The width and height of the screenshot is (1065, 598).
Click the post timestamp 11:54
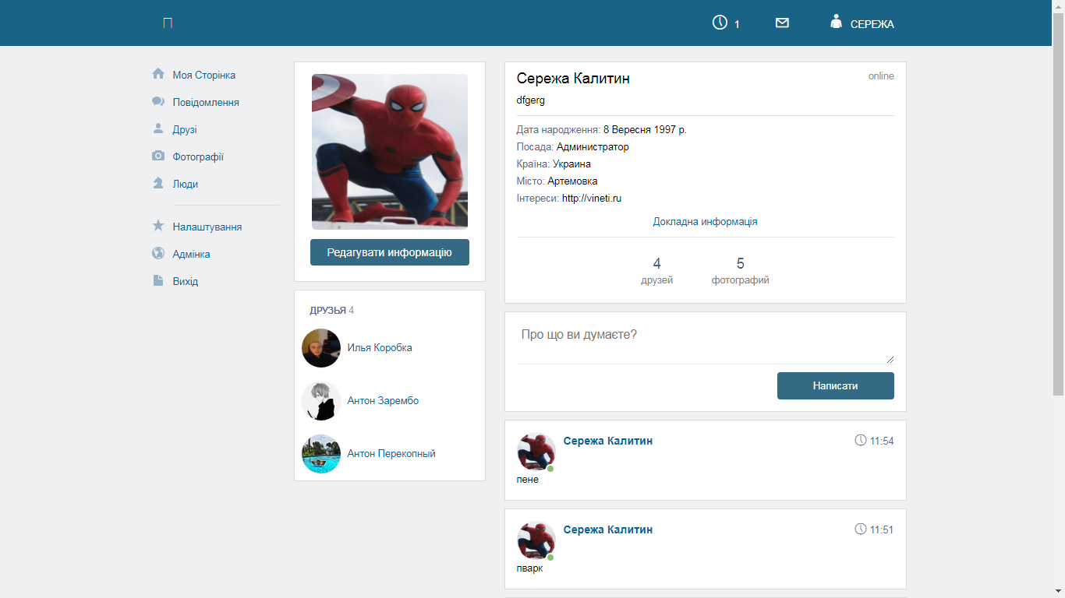[882, 441]
